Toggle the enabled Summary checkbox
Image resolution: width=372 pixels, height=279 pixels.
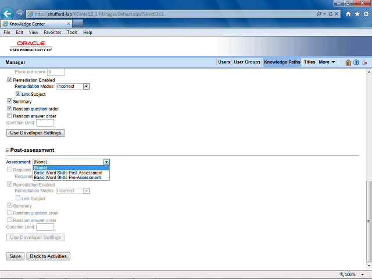pos(9,101)
